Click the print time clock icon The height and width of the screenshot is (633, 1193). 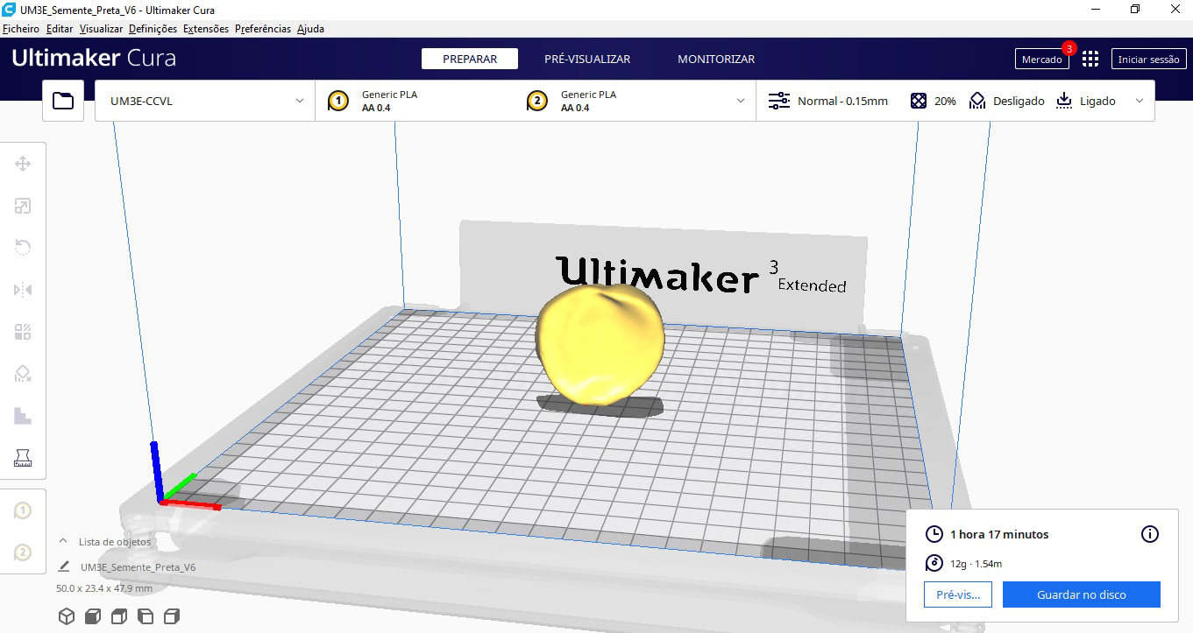pos(934,534)
